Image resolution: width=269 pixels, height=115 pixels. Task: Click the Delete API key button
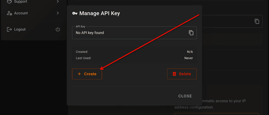[182, 74]
